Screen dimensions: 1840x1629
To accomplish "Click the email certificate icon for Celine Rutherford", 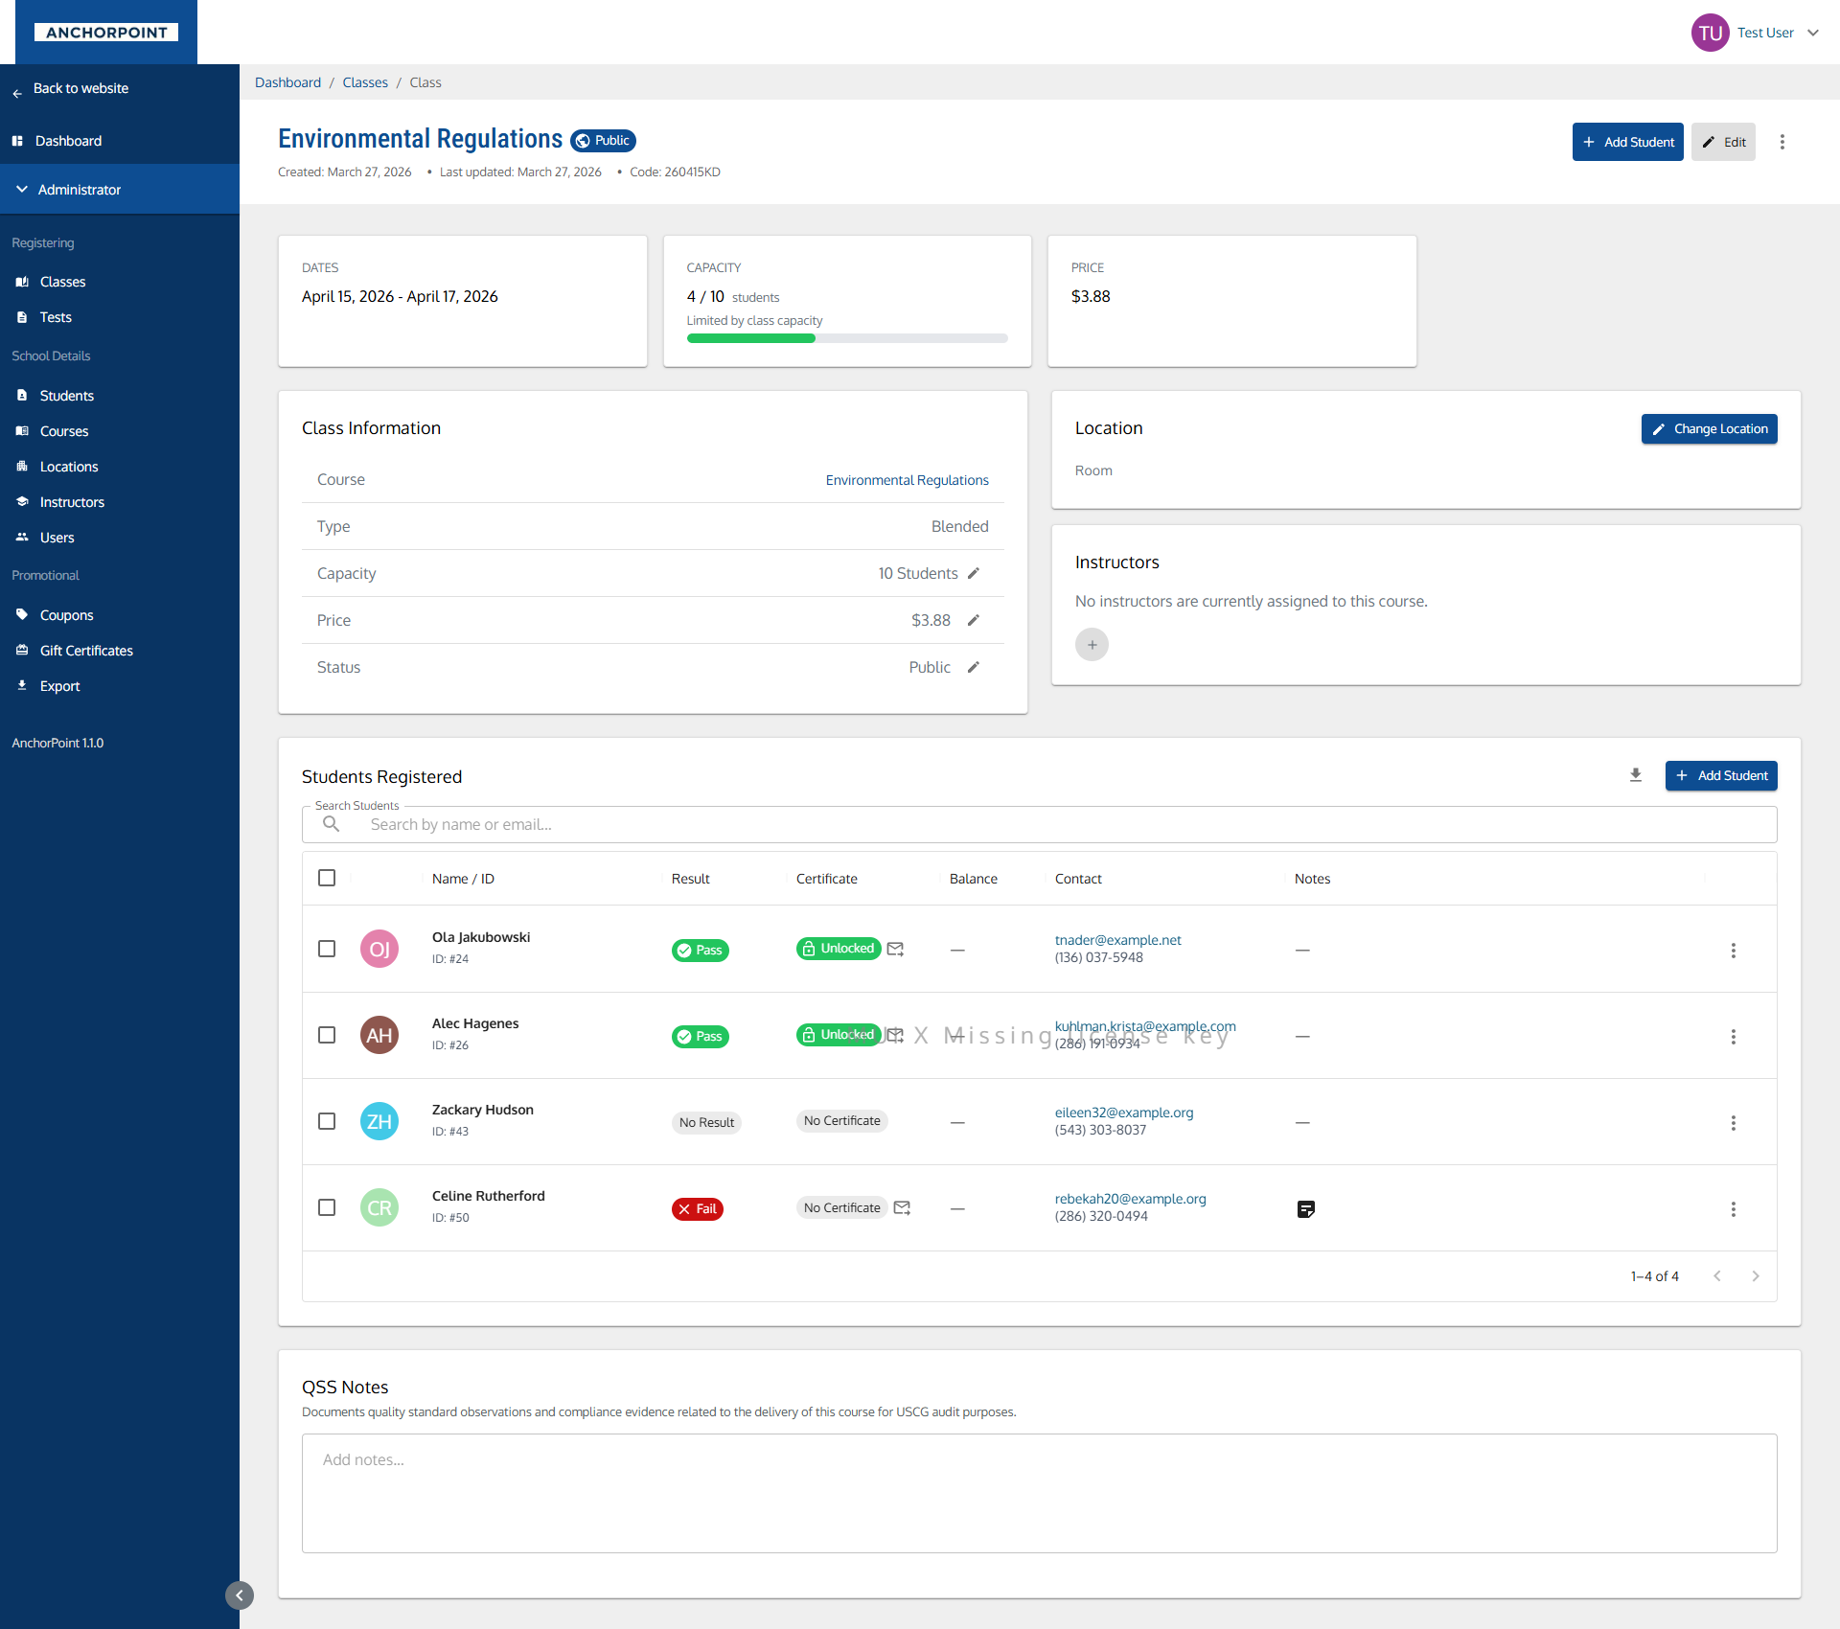I will [901, 1207].
